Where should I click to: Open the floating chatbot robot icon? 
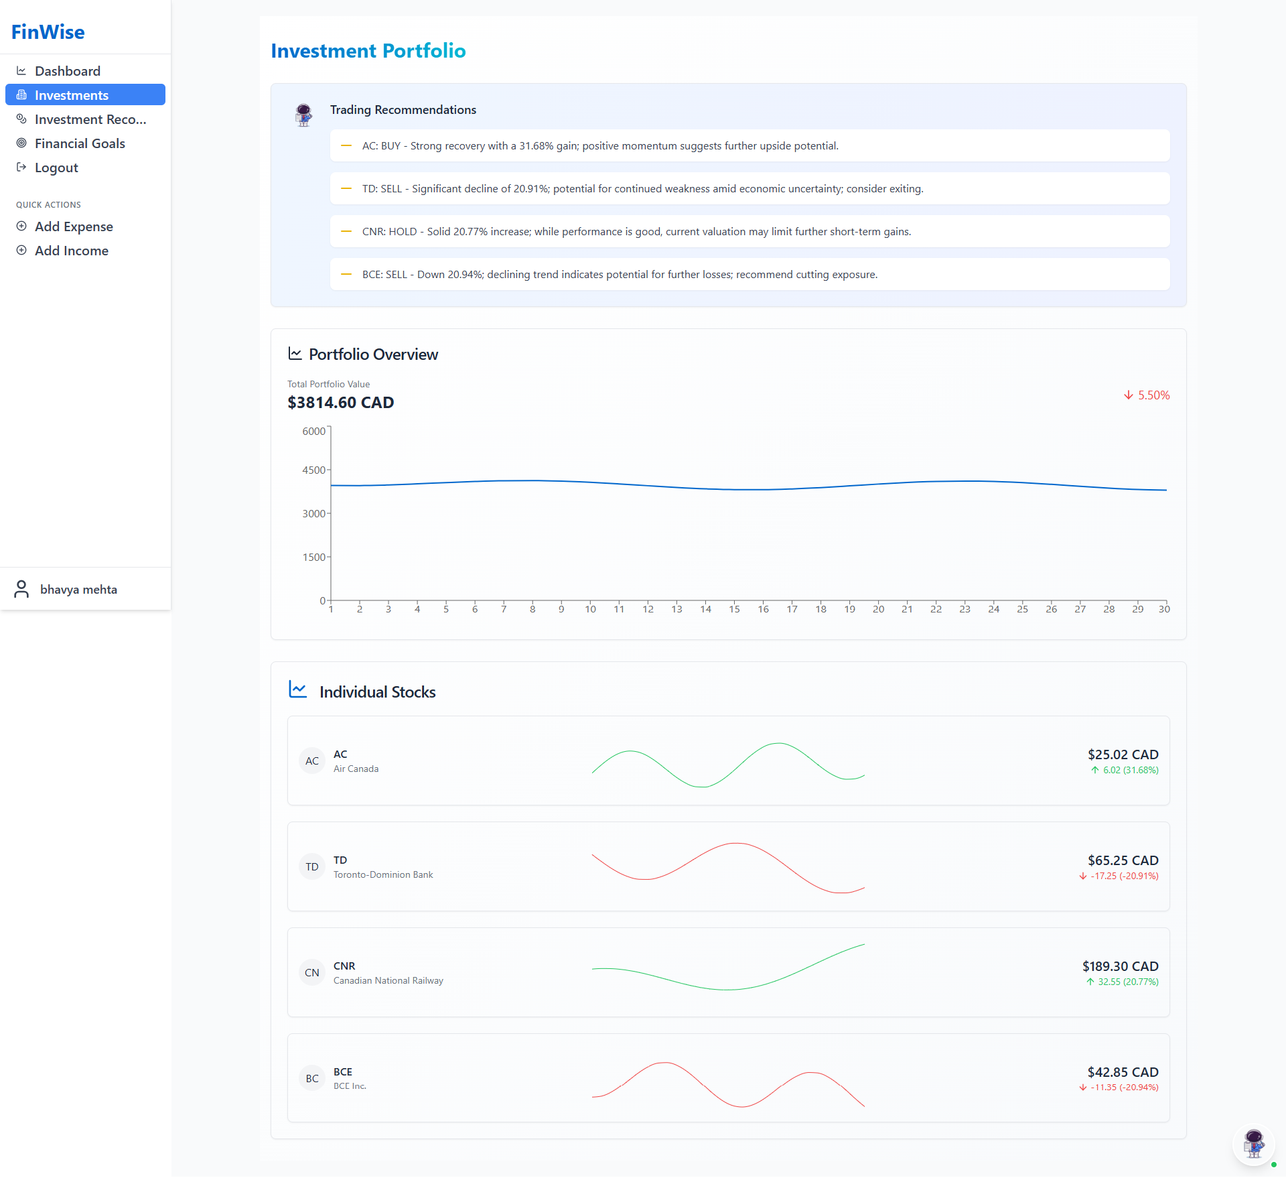tap(1253, 1144)
